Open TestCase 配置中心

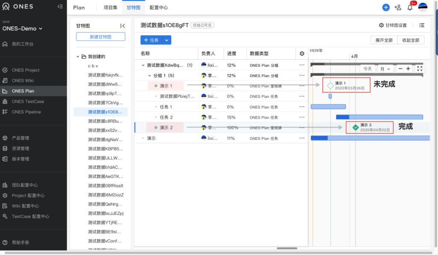(x=30, y=216)
